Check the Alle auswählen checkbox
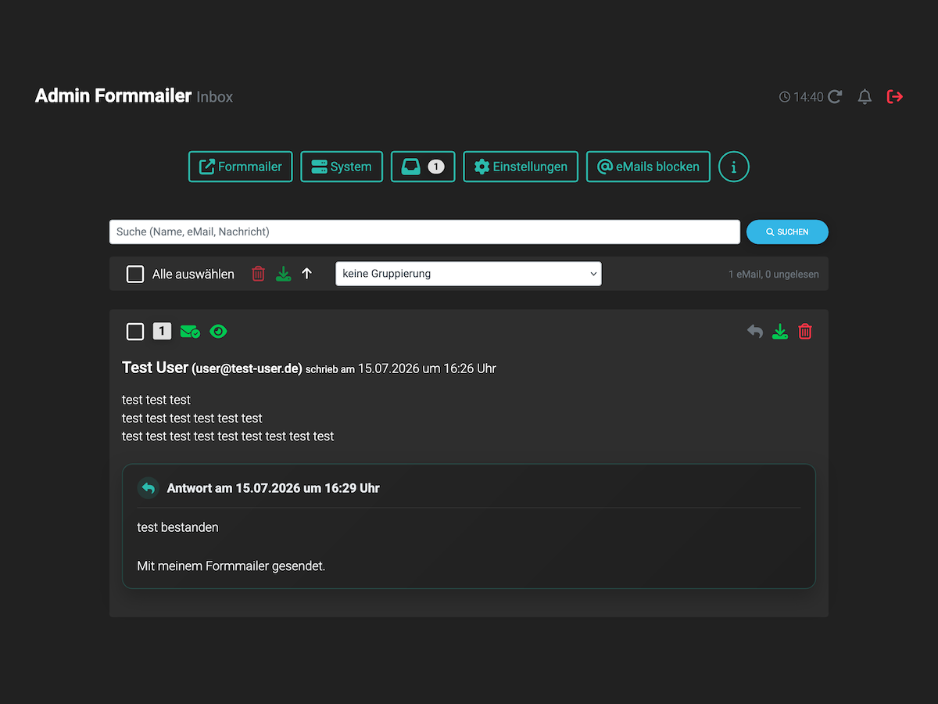Screen dimensions: 938x704 click(135, 274)
